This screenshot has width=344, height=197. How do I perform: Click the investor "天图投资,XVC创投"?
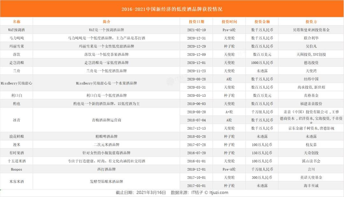click(x=311, y=55)
